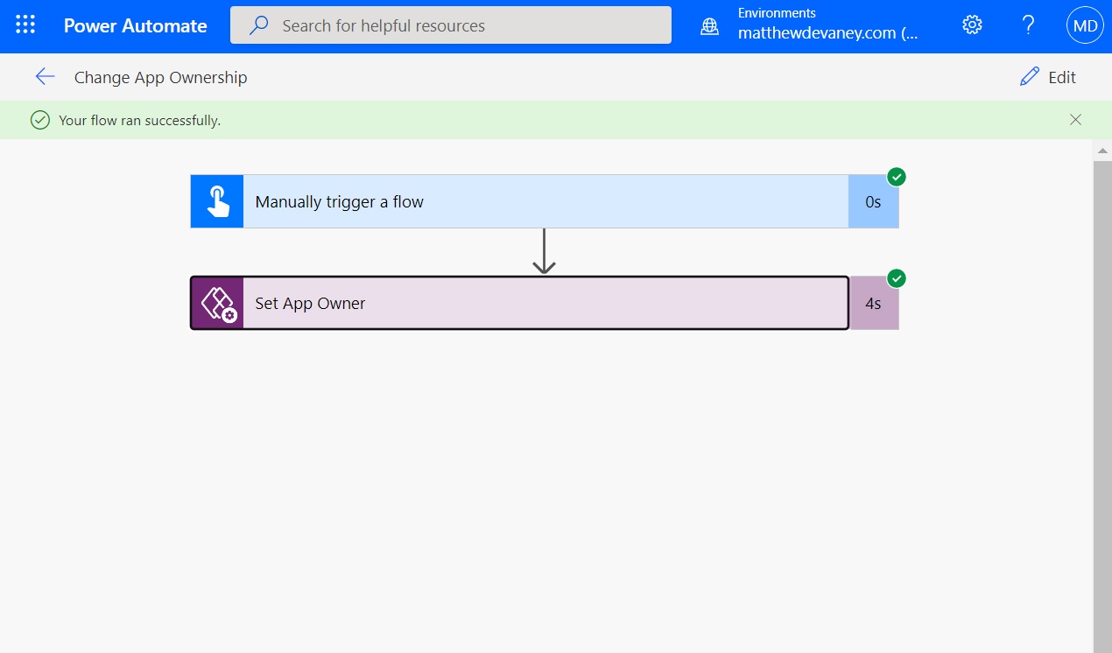Click the green success check on Set App Owner

896,278
